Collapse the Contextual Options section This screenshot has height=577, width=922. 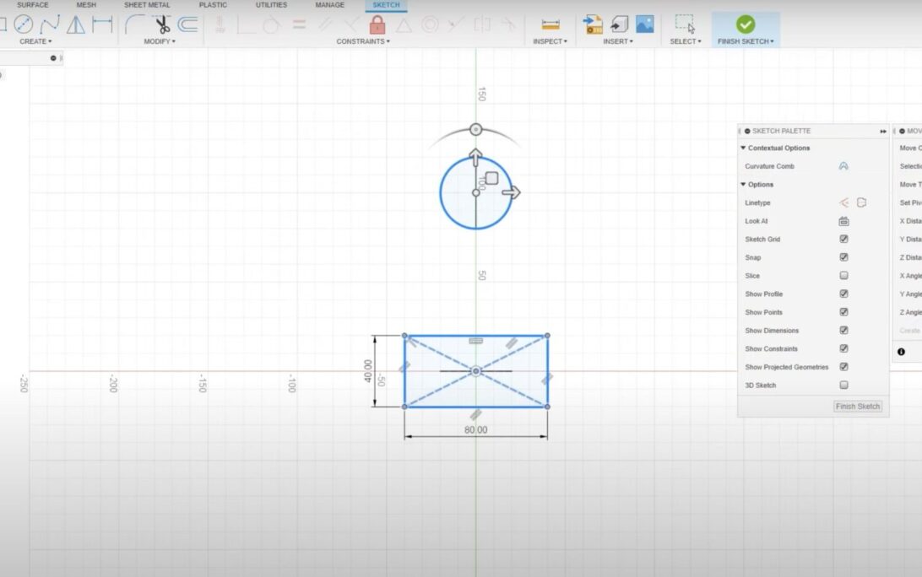[743, 148]
